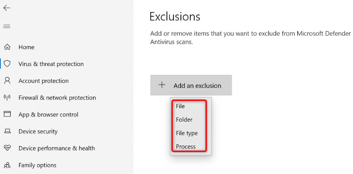Navigate to Device performance & health
Viewport: 353px width, 174px height.
point(57,149)
